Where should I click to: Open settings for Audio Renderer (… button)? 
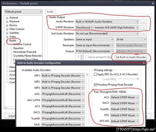tap(144, 22)
